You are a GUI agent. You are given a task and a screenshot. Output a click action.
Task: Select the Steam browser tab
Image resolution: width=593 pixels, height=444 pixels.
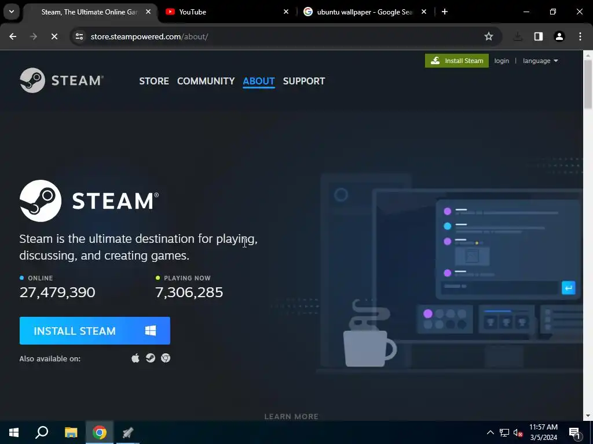pos(89,12)
